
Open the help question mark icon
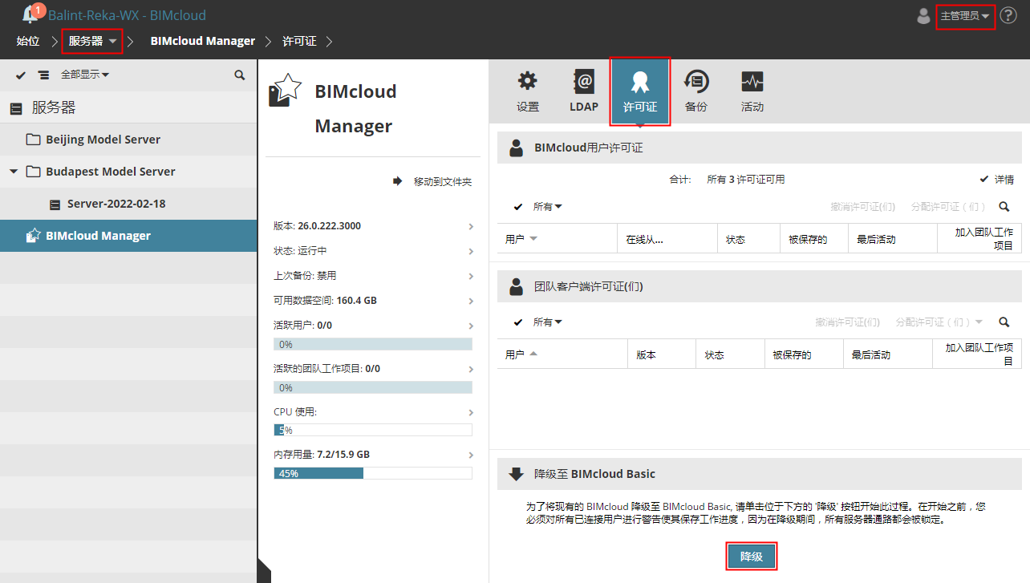coord(1008,15)
